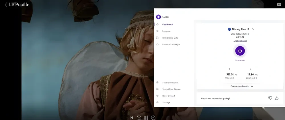Rate connection quality thumbs down

[270, 98]
